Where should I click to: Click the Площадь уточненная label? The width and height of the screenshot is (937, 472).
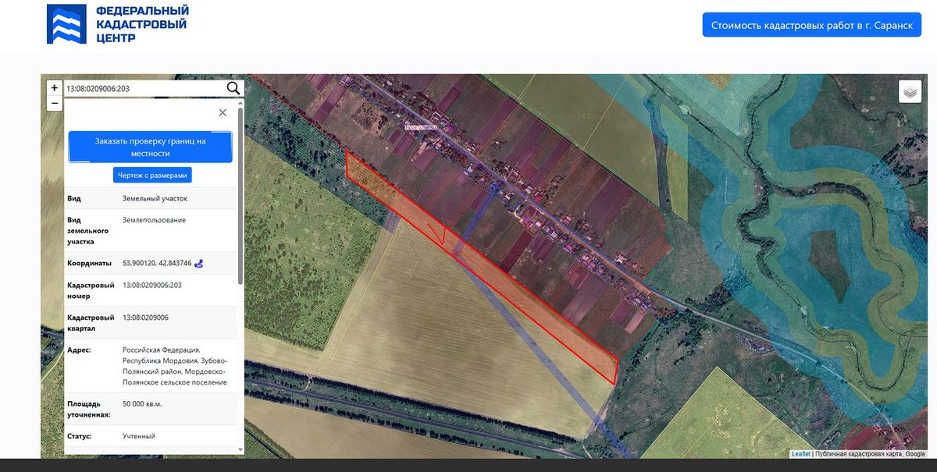tap(89, 410)
